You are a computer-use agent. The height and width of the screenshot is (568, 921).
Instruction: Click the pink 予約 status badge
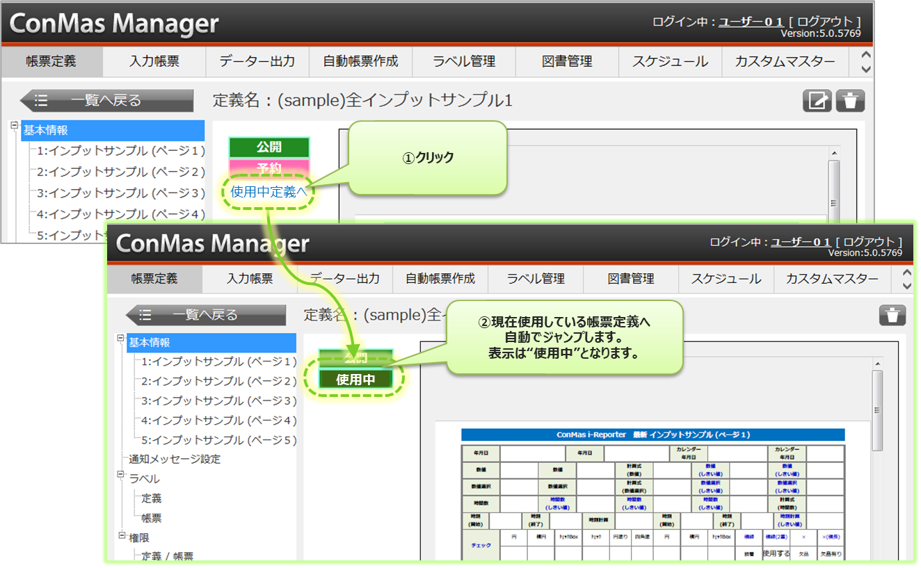269,167
